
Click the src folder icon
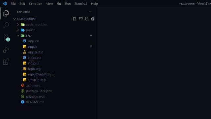[x=23, y=36]
